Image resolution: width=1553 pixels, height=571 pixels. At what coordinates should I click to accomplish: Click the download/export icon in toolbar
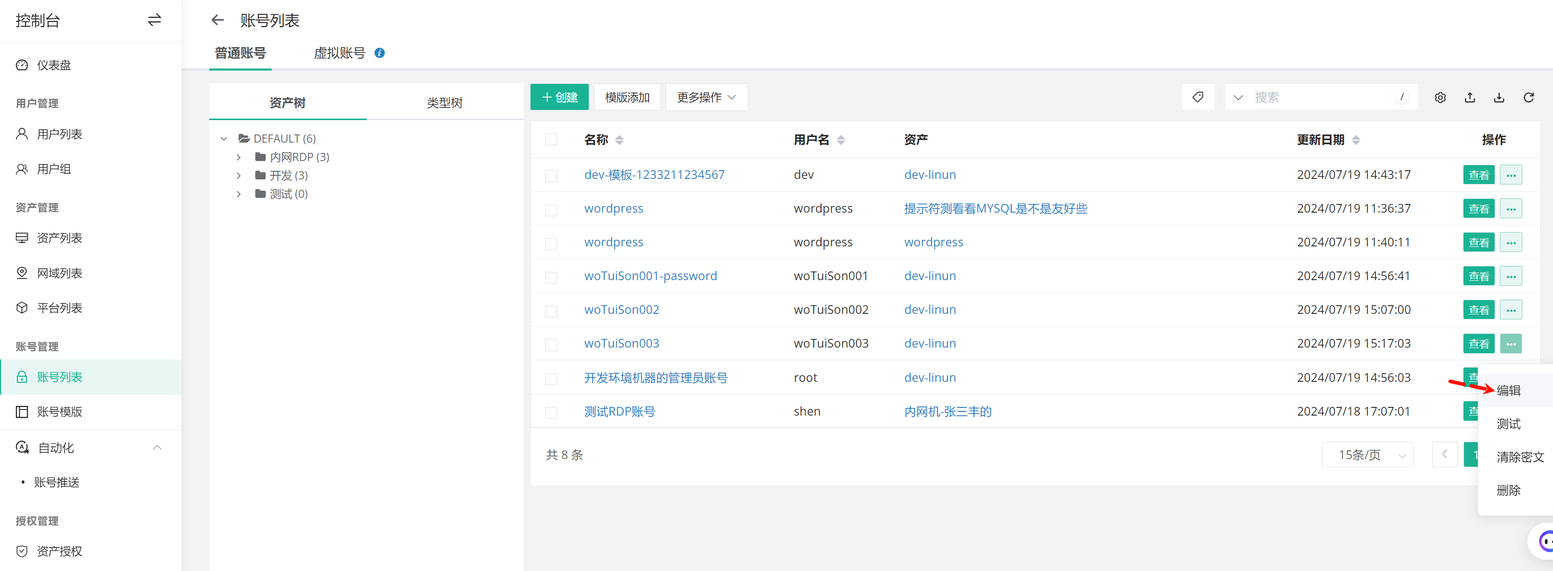click(x=1499, y=98)
